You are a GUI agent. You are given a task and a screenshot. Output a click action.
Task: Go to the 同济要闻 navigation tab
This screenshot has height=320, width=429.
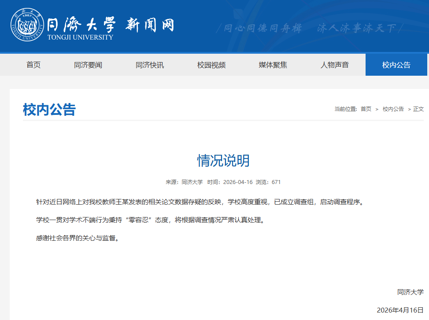click(88, 65)
